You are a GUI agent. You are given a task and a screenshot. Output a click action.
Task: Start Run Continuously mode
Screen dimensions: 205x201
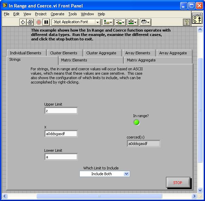(x=30, y=22)
